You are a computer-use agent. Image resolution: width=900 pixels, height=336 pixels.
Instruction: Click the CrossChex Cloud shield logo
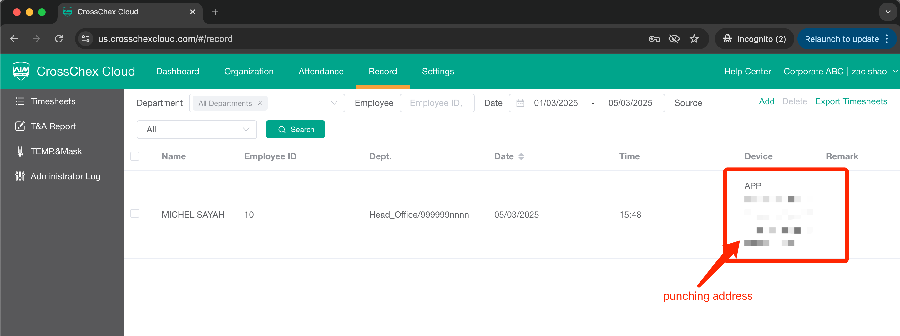(21, 71)
